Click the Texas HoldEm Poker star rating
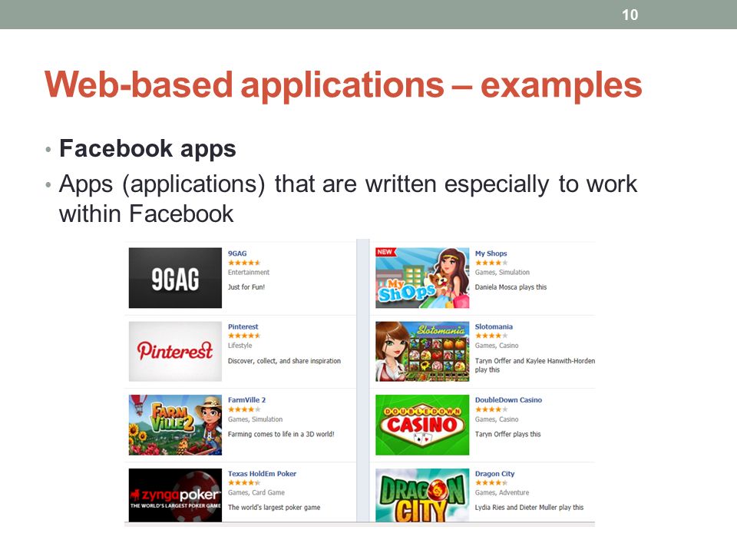This screenshot has height=553, width=737. point(244,483)
